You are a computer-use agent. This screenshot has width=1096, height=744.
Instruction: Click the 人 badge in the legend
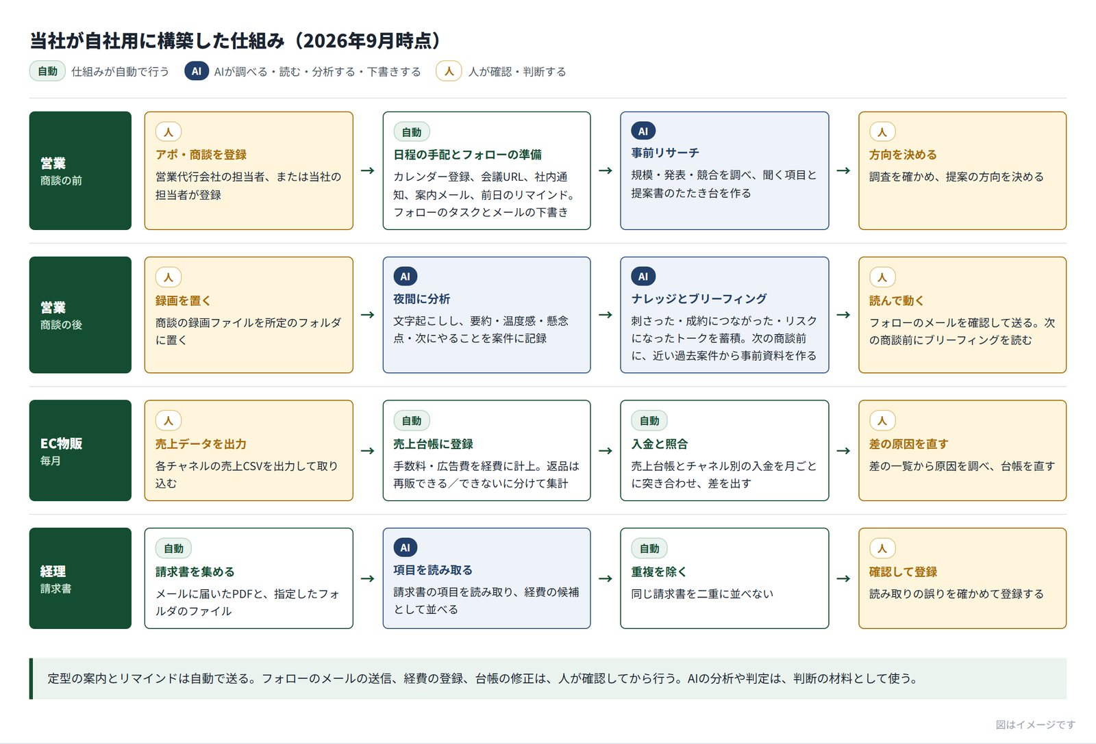(x=449, y=71)
